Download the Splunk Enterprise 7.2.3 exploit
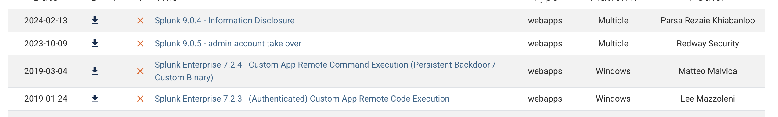Screen dimensions: 778x117 pos(95,99)
